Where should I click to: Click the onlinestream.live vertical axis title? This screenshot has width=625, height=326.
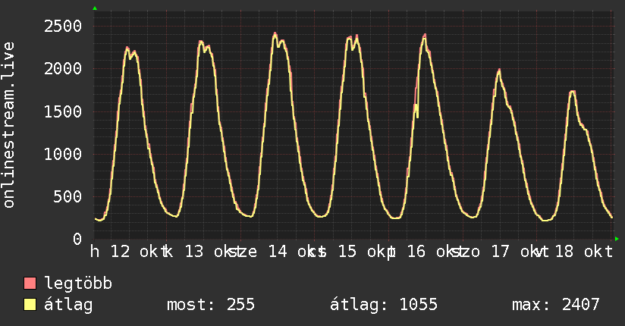[8, 125]
